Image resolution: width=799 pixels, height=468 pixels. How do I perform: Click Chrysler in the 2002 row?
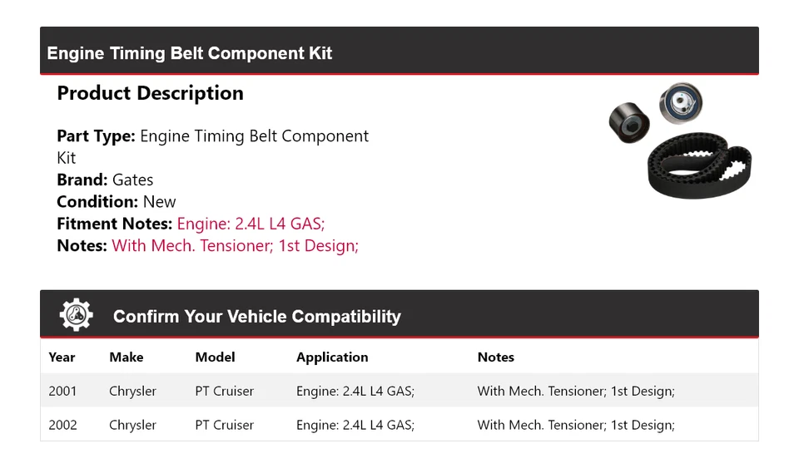coord(132,425)
